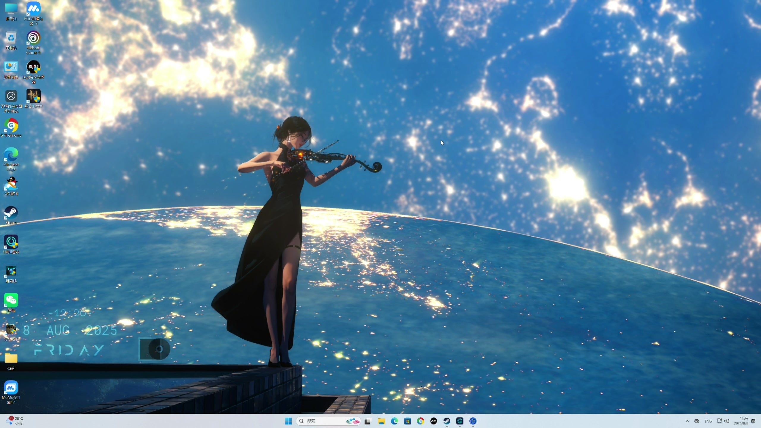Select the round black game mod shortcut

[x=33, y=72]
